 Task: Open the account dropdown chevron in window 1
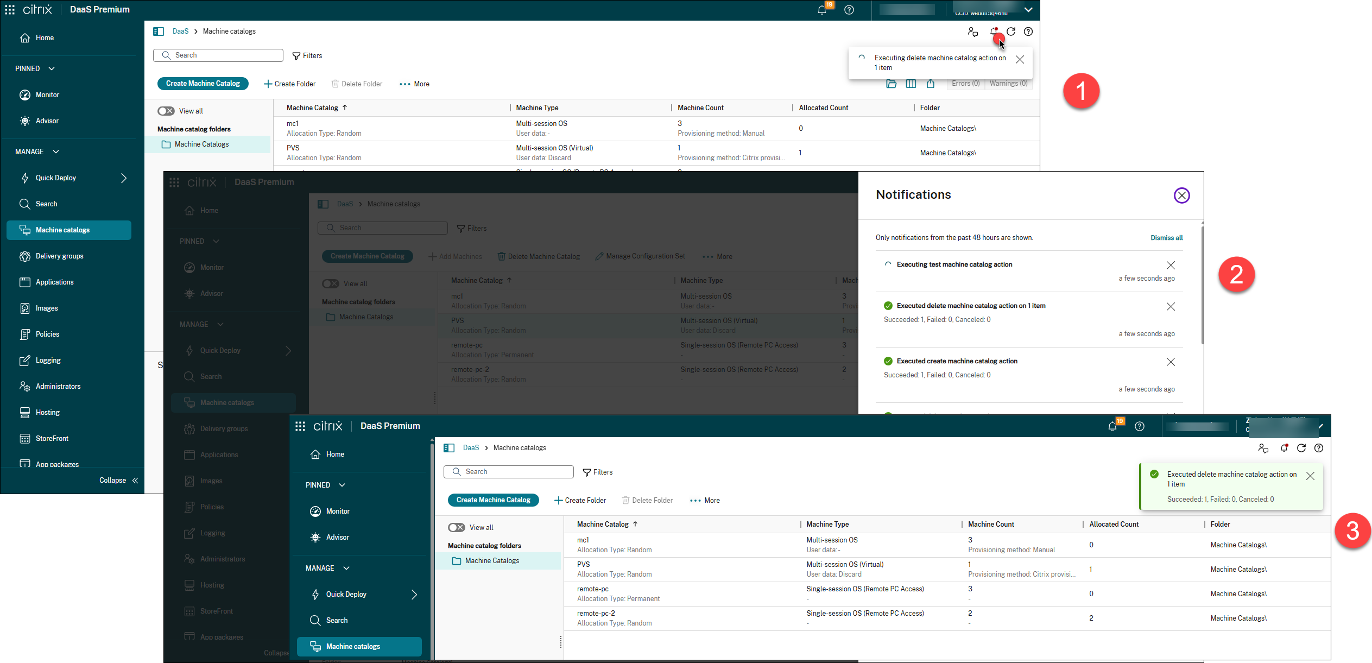click(1028, 10)
